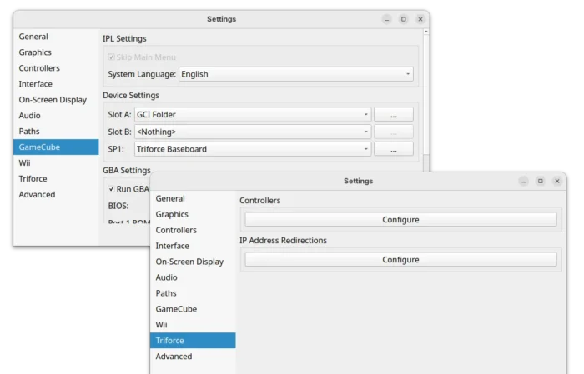Minimize the back Settings window
This screenshot has height=374, width=584.
(x=386, y=19)
